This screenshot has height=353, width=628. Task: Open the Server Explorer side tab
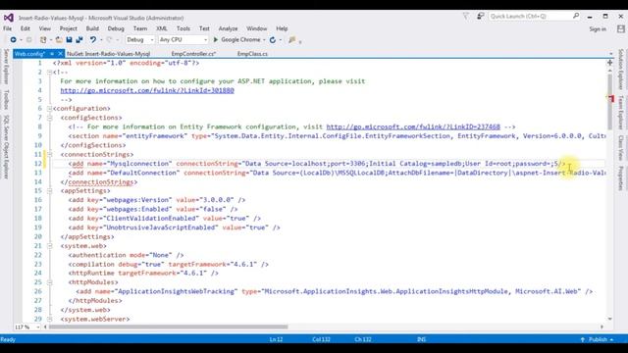coord(6,67)
